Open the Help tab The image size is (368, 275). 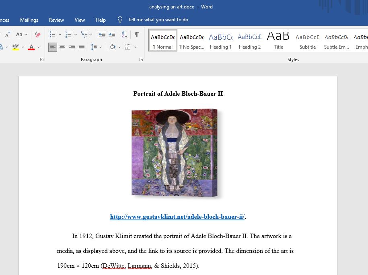(x=101, y=20)
